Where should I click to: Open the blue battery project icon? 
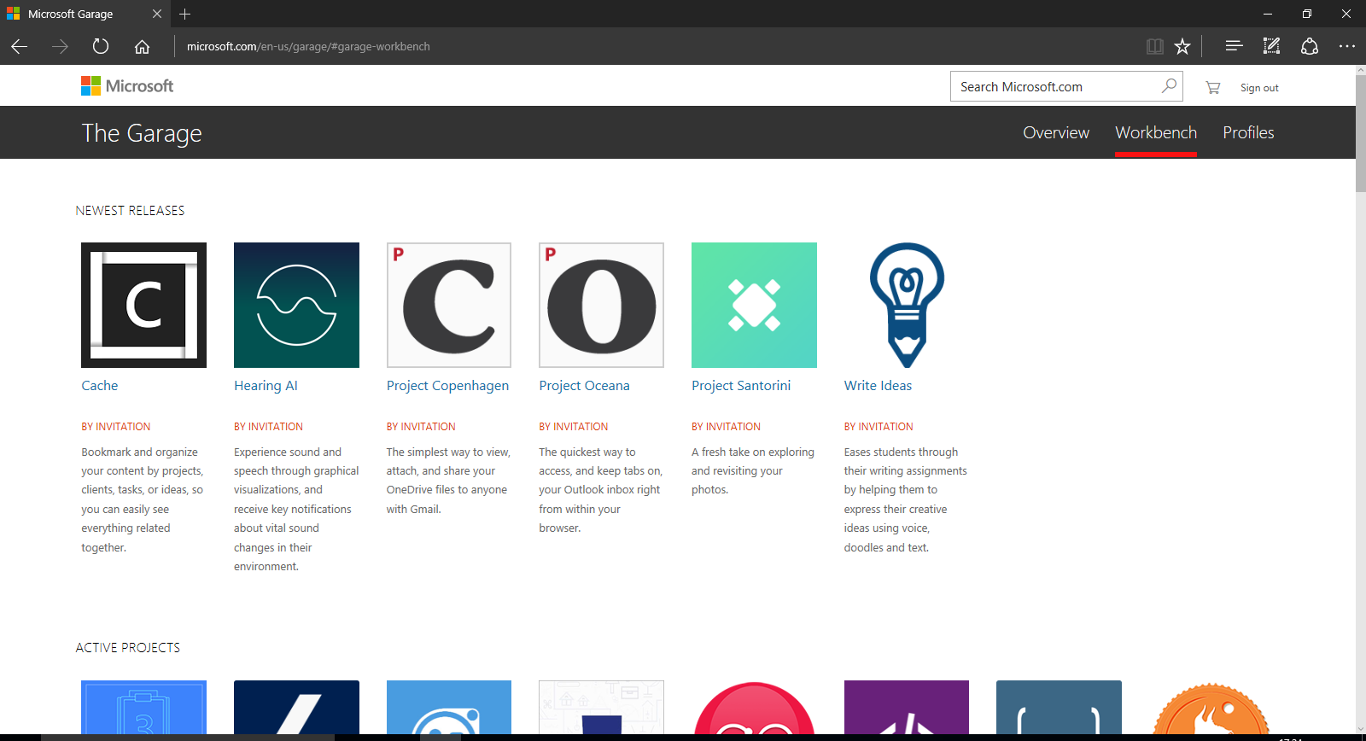pyautogui.click(x=143, y=708)
